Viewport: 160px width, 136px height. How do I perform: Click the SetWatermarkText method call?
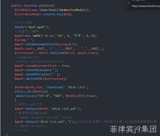tap(41, 44)
